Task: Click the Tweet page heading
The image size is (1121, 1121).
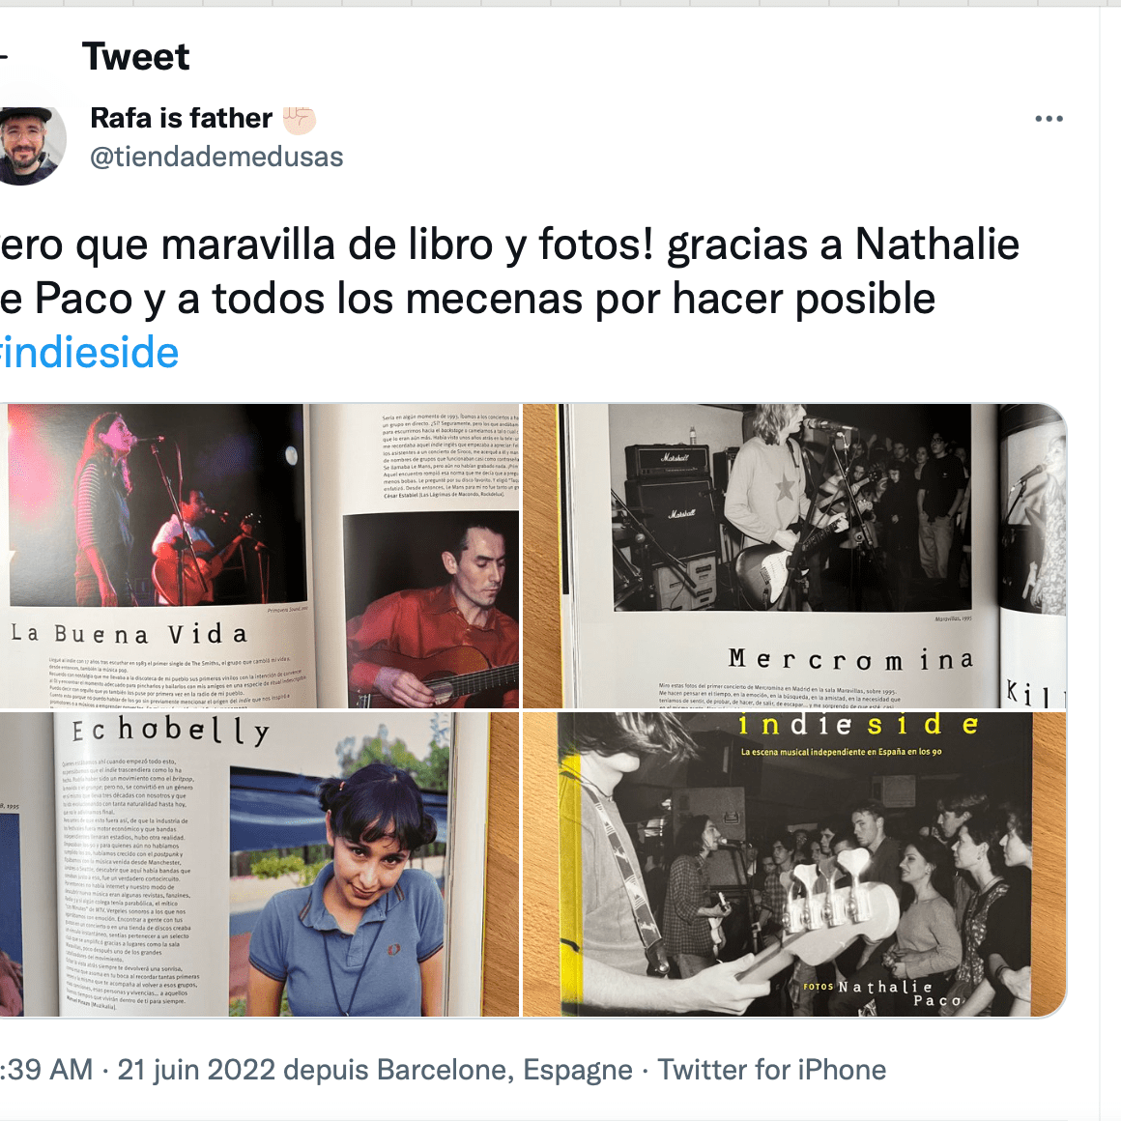Action: tap(136, 56)
